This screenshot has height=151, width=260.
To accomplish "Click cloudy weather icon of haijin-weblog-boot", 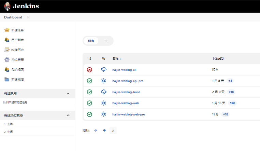I will [x=104, y=92].
